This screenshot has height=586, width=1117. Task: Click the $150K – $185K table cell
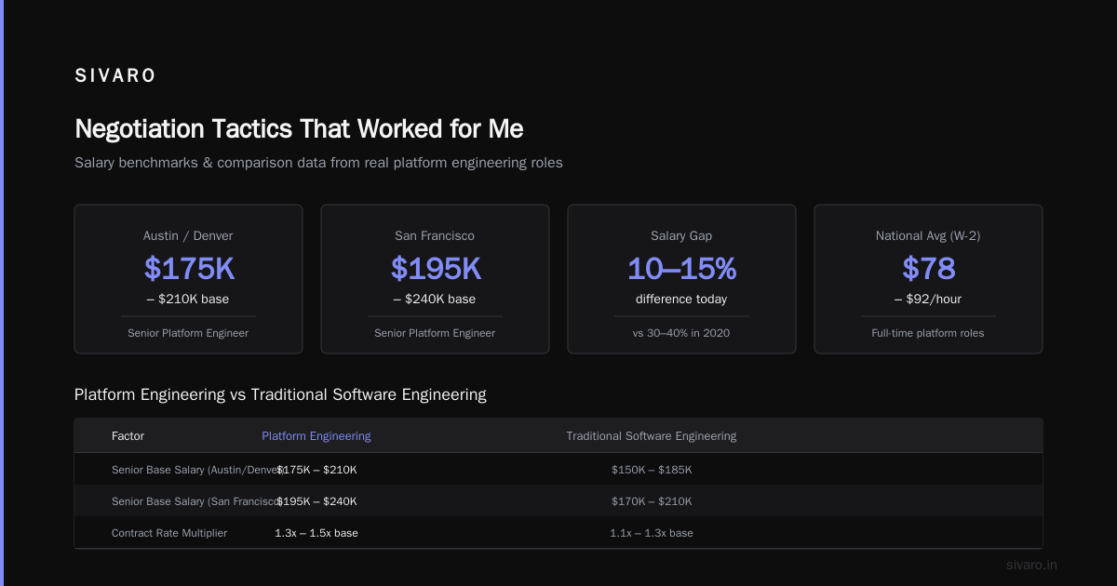click(652, 470)
